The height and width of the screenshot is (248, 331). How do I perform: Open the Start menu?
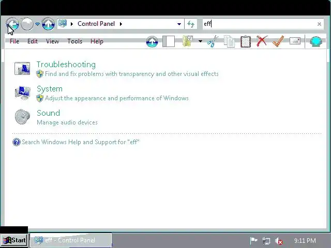pyautogui.click(x=14, y=240)
